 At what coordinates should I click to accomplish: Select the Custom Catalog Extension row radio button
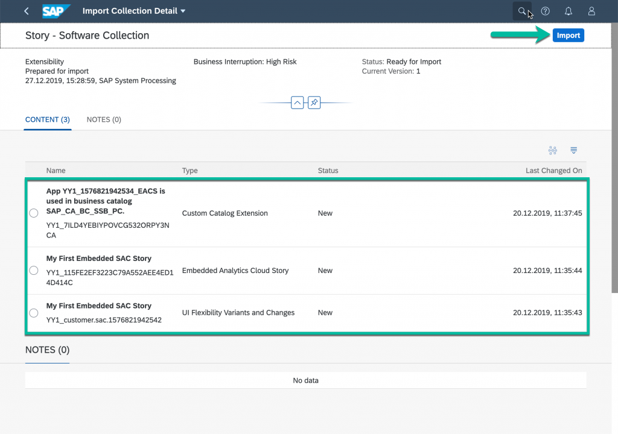click(34, 213)
